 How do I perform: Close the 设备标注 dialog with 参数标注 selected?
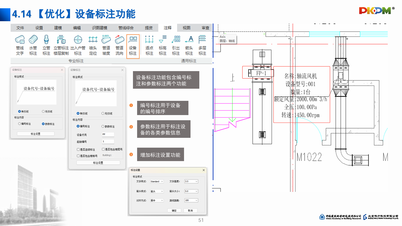pos(62,70)
